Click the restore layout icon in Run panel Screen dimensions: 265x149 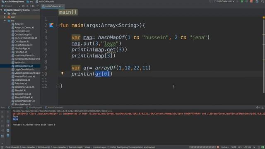click(2, 136)
